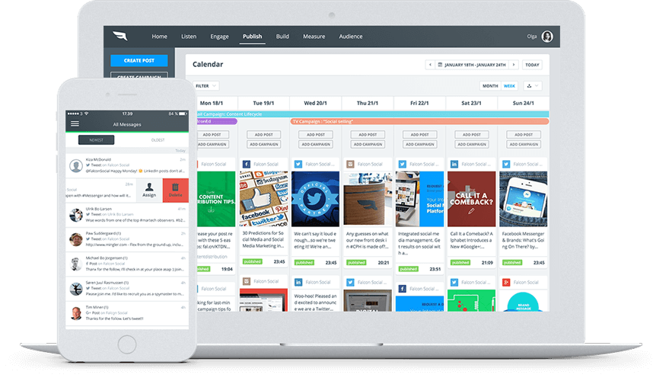The width and height of the screenshot is (653, 381).
Task: Click Add Post under Fri 22/1
Action: [419, 135]
